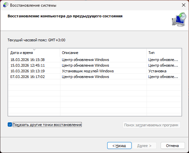Click the 'Текущий часовой пояс: GMT+3:00' text

[x=36, y=40]
